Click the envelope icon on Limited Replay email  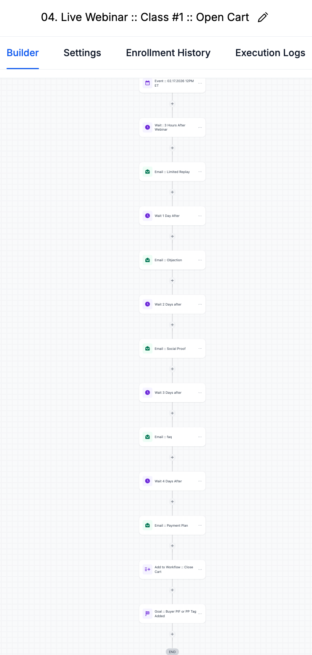(x=148, y=172)
